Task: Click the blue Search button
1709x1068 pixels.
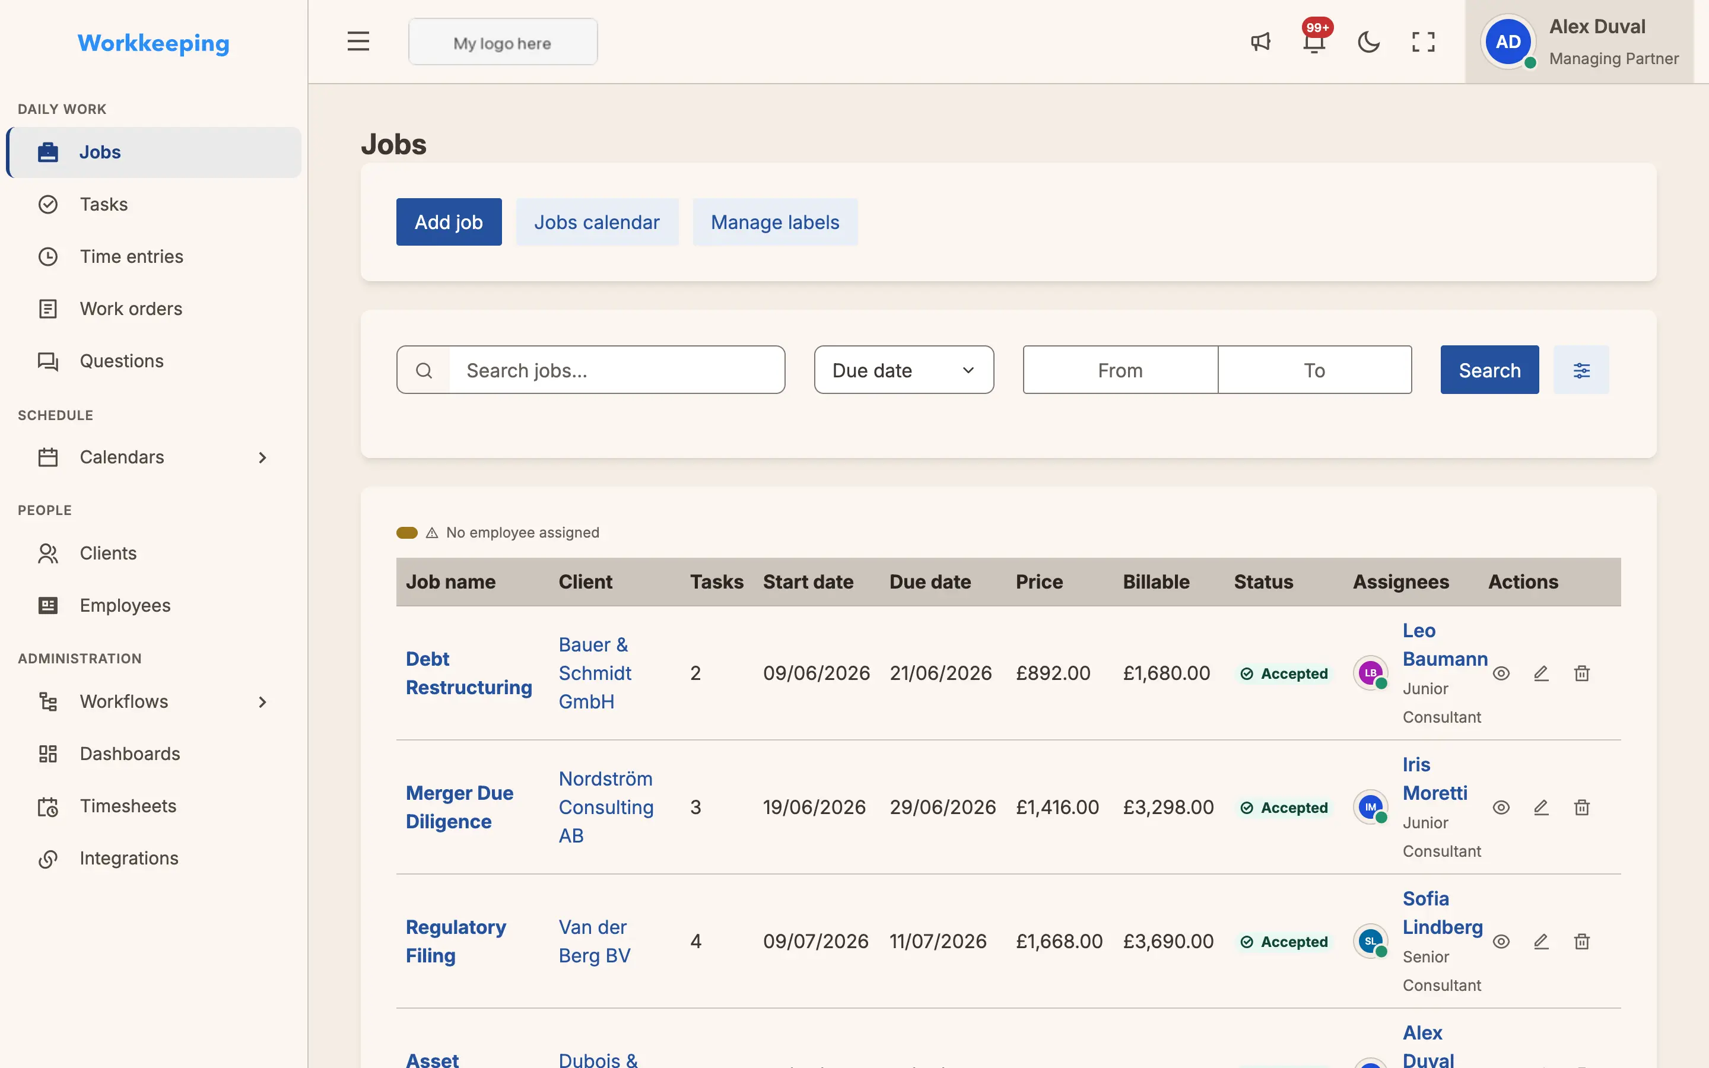Action: coord(1489,370)
